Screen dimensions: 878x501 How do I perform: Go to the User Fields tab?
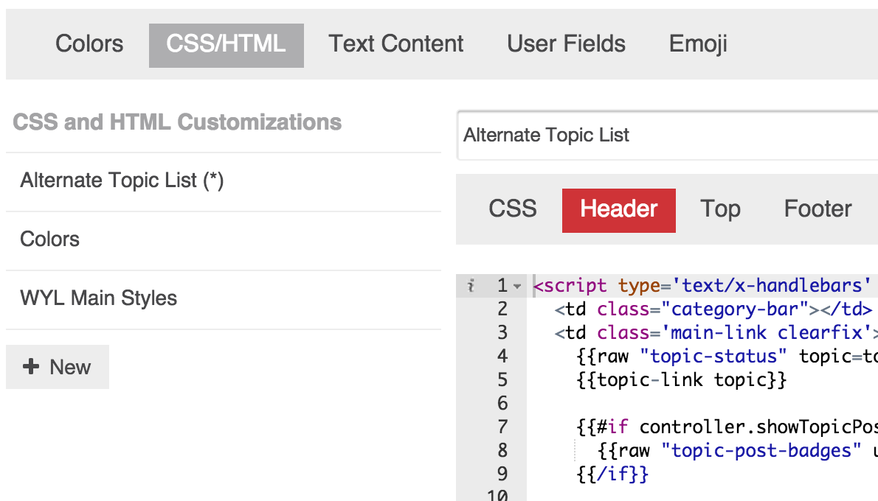click(566, 44)
